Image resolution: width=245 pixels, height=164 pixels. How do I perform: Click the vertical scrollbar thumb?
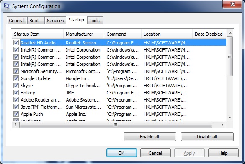[230, 56]
